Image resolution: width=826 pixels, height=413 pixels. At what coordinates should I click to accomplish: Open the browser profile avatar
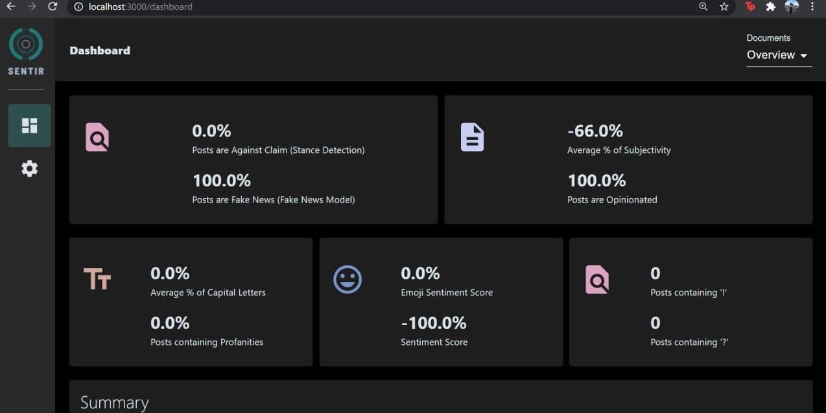click(792, 6)
